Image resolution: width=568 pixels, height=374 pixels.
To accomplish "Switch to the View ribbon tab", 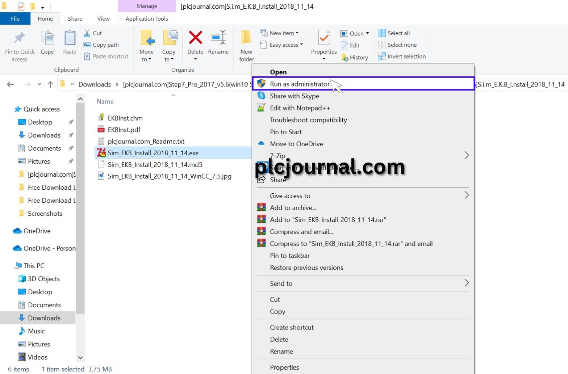I will pos(103,19).
